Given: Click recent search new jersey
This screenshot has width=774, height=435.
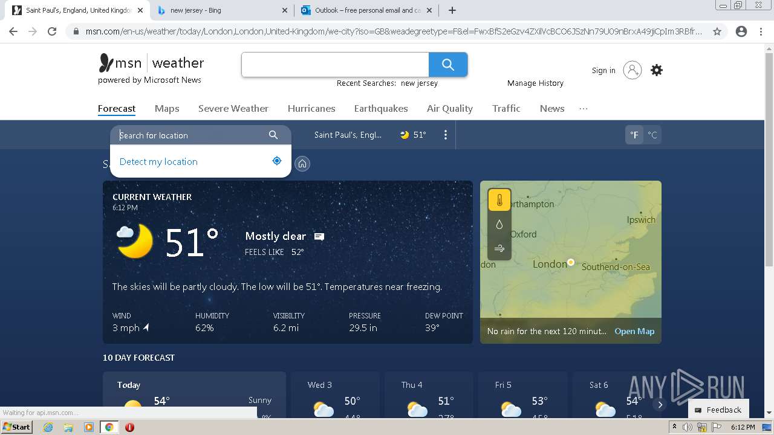Looking at the screenshot, I should point(419,83).
